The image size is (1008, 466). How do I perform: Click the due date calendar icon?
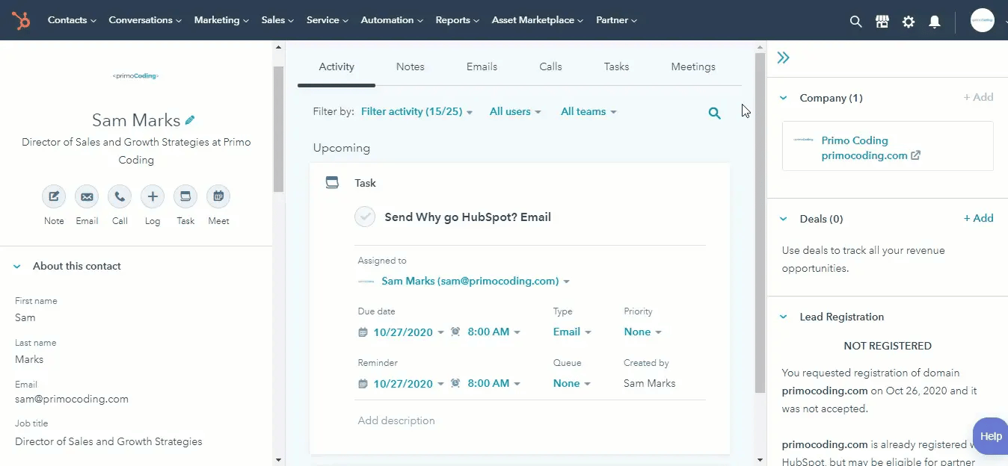click(363, 332)
